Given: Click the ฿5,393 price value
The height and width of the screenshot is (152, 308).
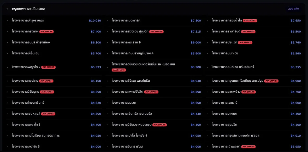Looking at the screenshot, I should point(96,67).
